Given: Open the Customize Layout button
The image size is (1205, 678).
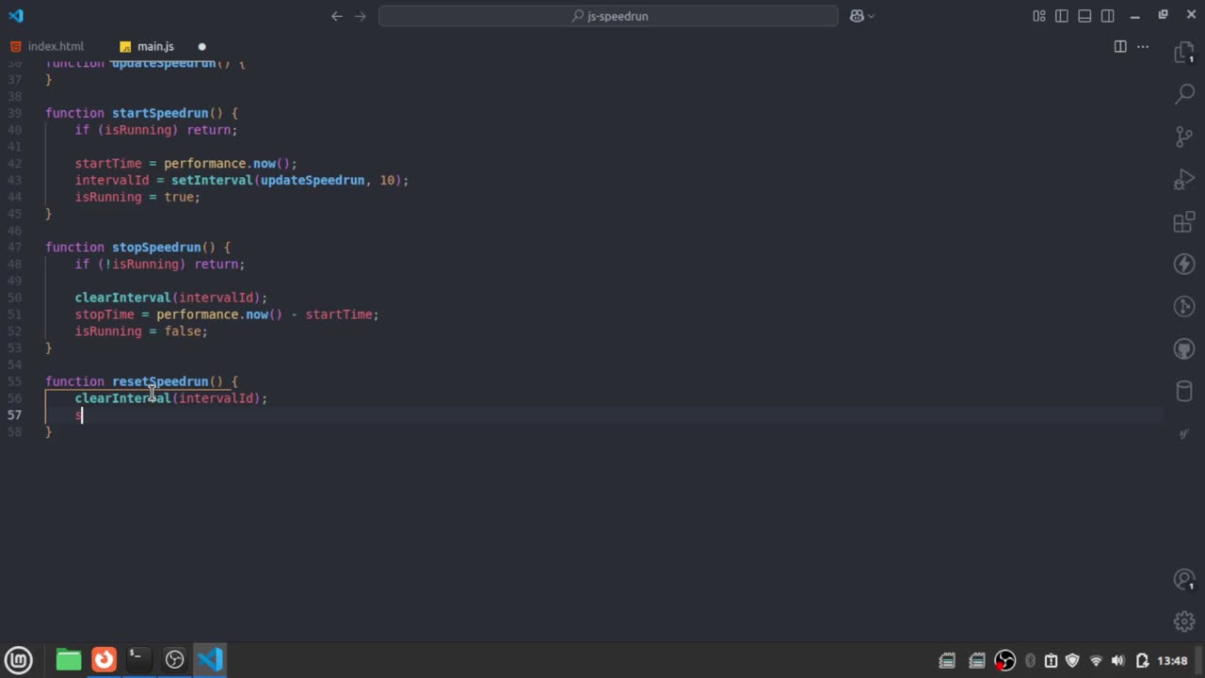Looking at the screenshot, I should (x=1039, y=16).
